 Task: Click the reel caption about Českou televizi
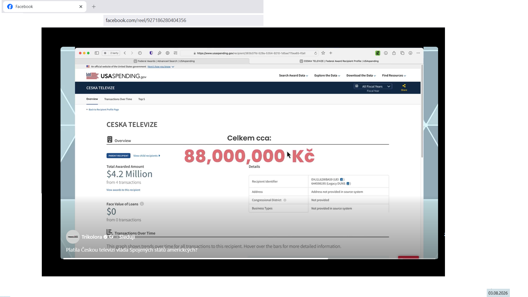(x=131, y=250)
